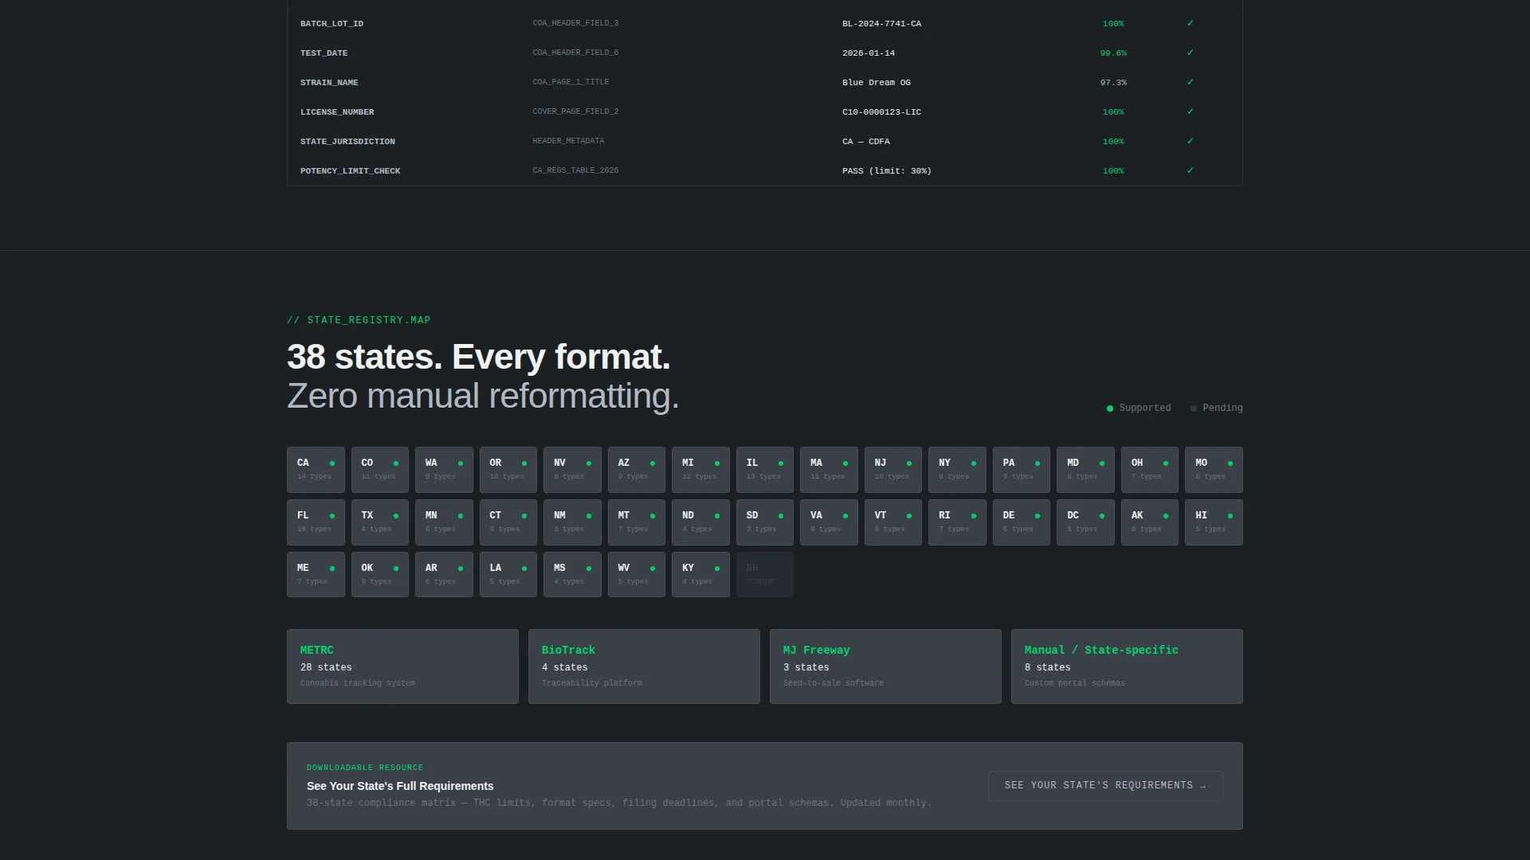Open the OK state tile
1530x860 pixels.
click(x=380, y=575)
